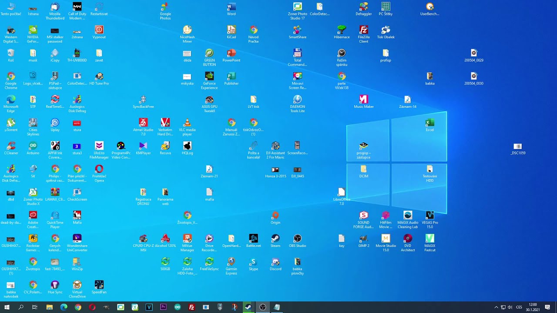Open volume control in tray
Image resolution: width=557 pixels, height=313 pixels.
point(510,307)
